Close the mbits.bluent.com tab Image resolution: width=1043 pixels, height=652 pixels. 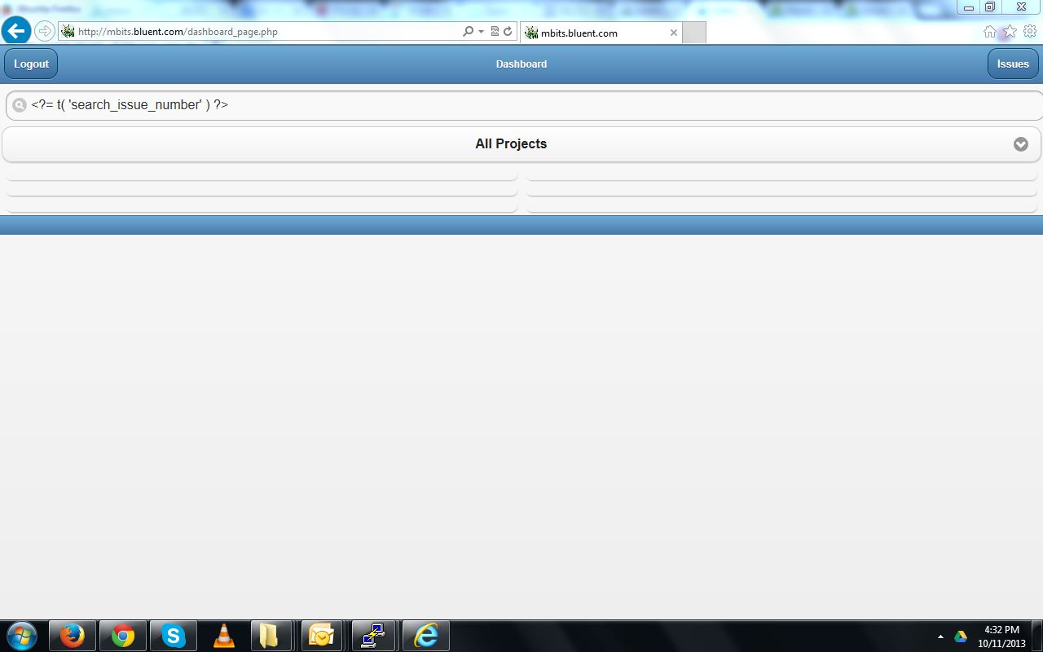(674, 33)
